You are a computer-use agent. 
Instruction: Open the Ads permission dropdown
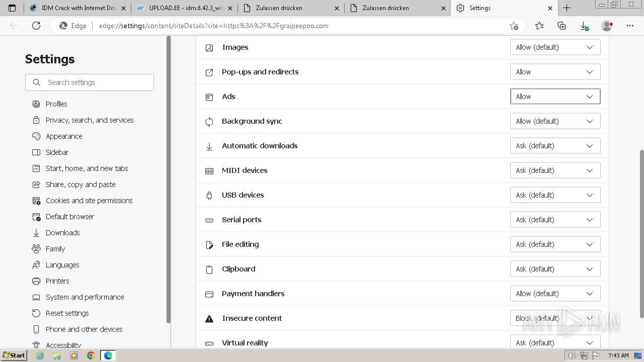pyautogui.click(x=555, y=97)
